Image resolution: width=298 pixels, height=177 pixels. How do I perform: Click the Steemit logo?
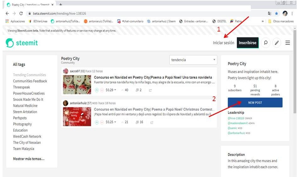[x=22, y=43]
